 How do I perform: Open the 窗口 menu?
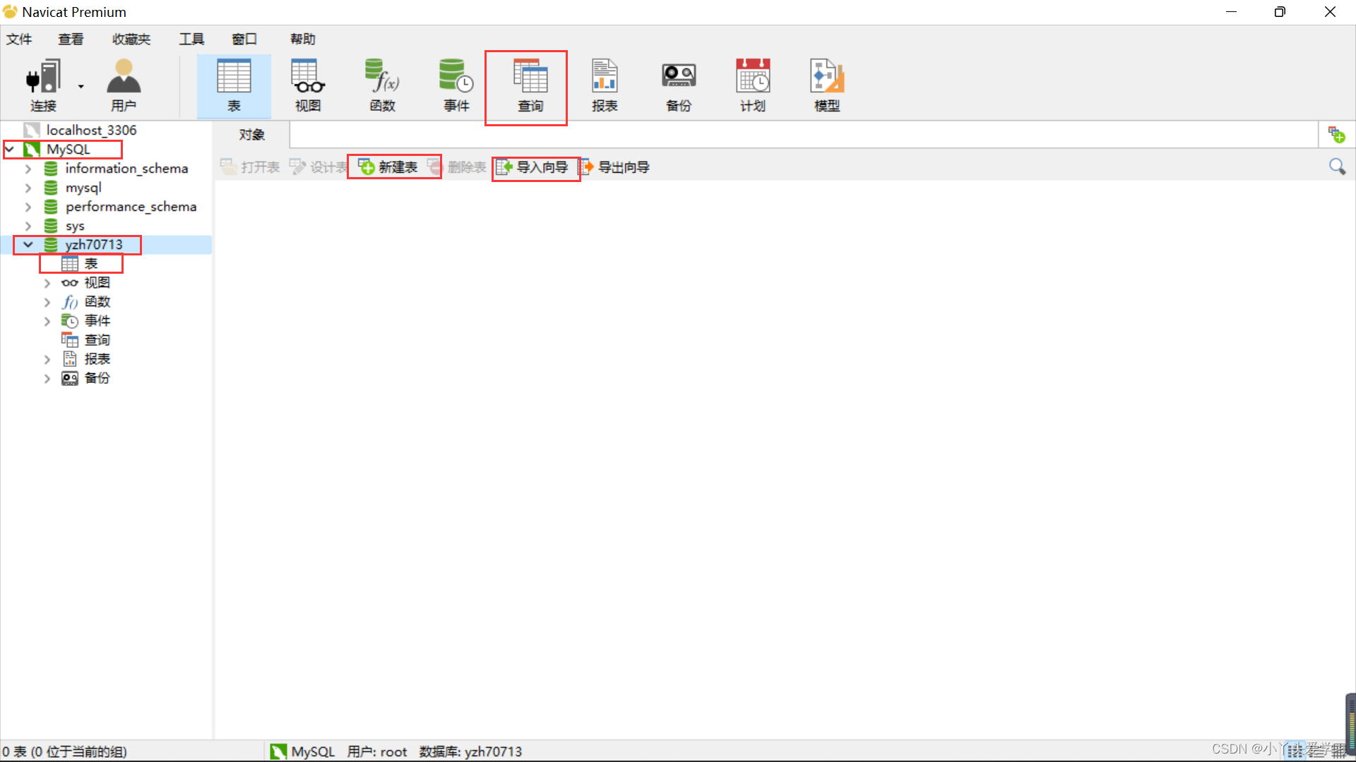244,39
